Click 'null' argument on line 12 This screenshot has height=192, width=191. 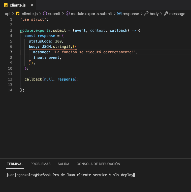48,79
